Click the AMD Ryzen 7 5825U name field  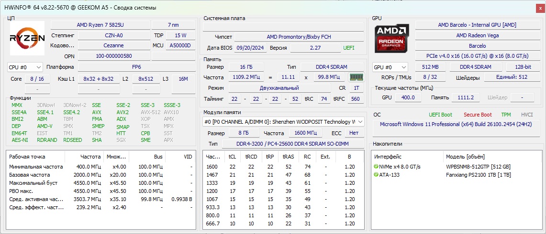pos(100,25)
